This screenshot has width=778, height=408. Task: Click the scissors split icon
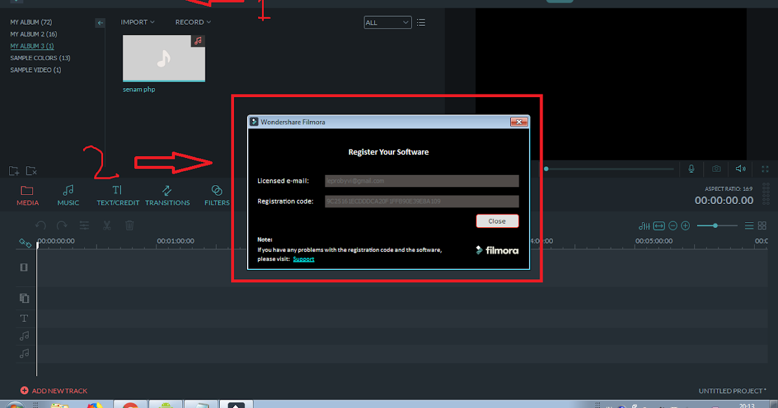coord(106,225)
